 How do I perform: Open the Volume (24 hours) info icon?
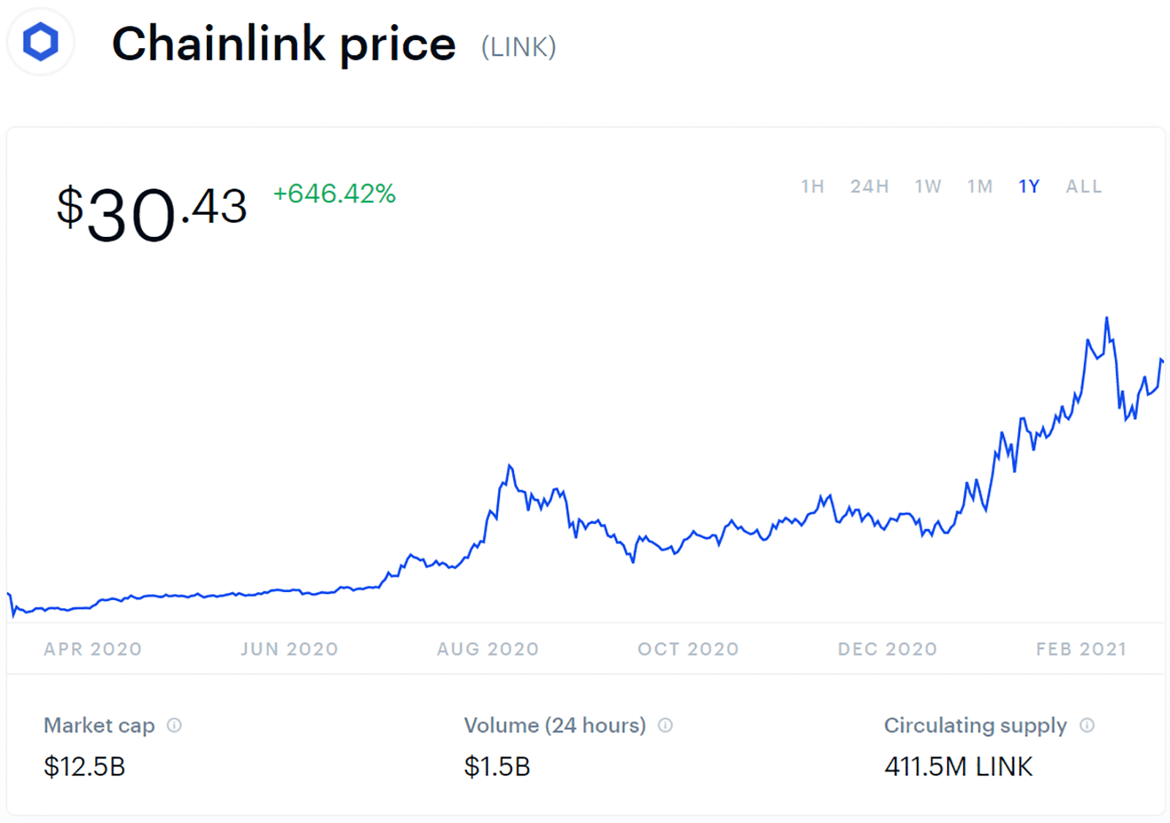tap(665, 725)
